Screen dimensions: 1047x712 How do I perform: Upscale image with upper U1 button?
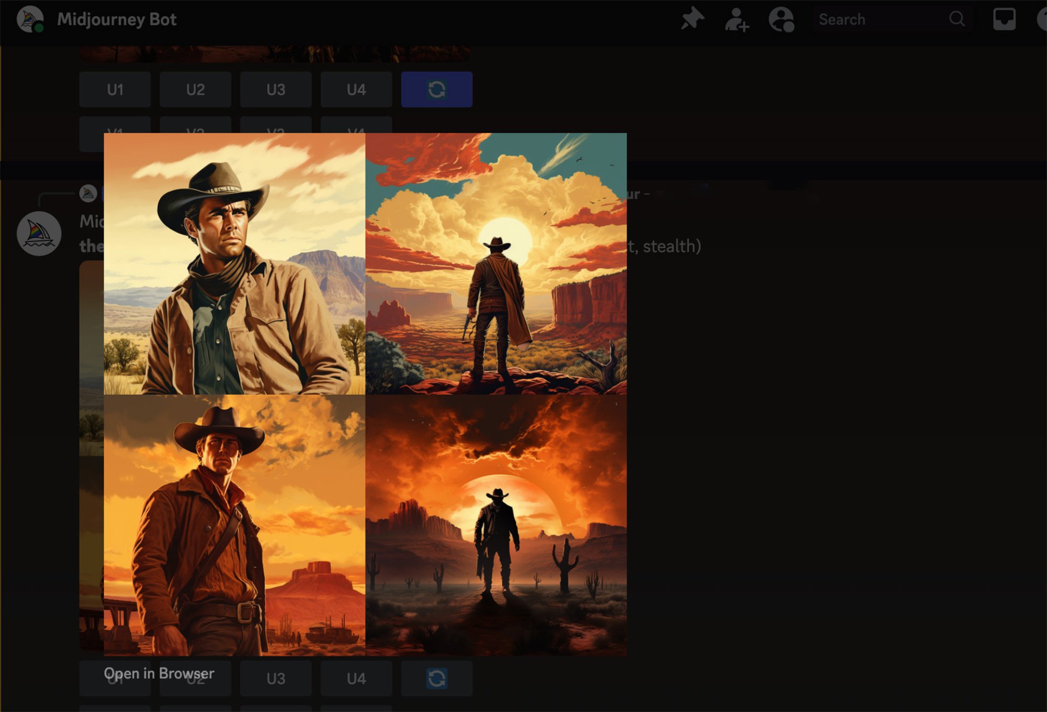[115, 90]
